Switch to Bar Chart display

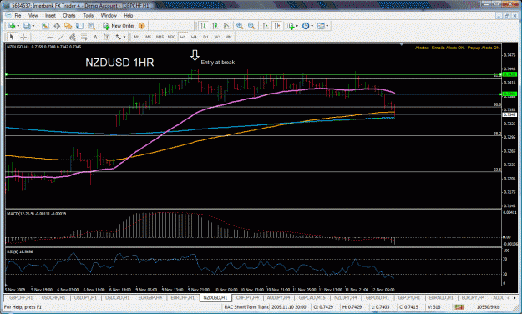pos(204,26)
